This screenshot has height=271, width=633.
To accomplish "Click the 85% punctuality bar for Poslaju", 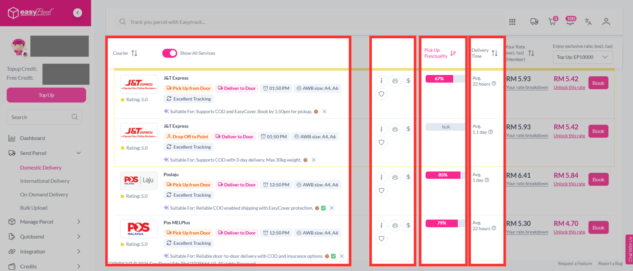I will pos(445,175).
